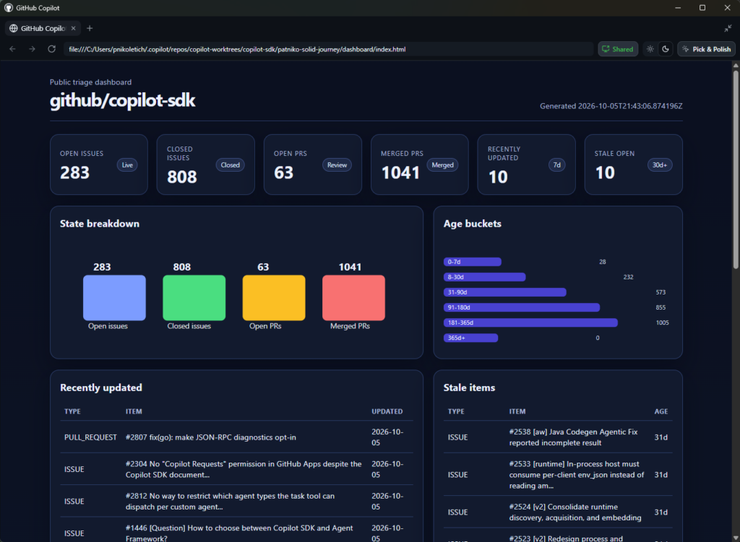Click the Review badge on Open PRs
This screenshot has height=542, width=740.
click(x=337, y=165)
